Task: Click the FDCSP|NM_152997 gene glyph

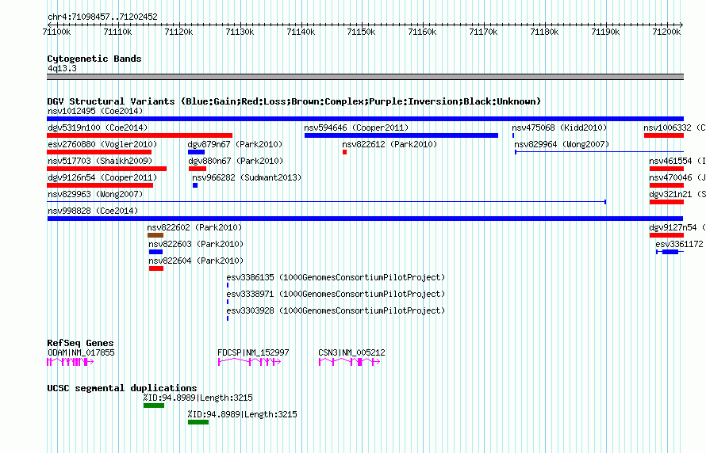Action: [x=249, y=362]
